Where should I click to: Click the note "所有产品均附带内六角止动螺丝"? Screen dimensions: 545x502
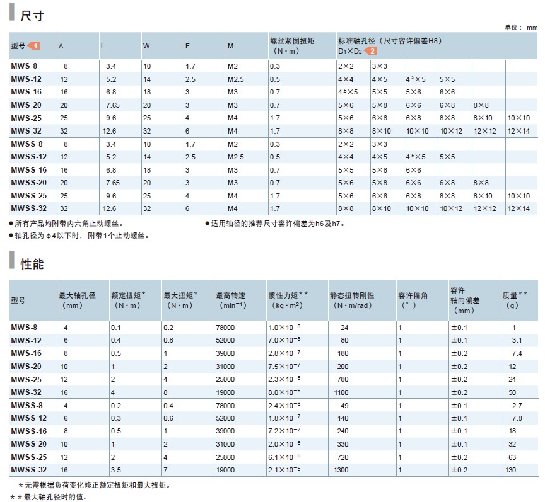tap(66, 224)
